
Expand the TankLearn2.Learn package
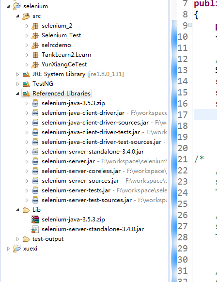(x=27, y=55)
